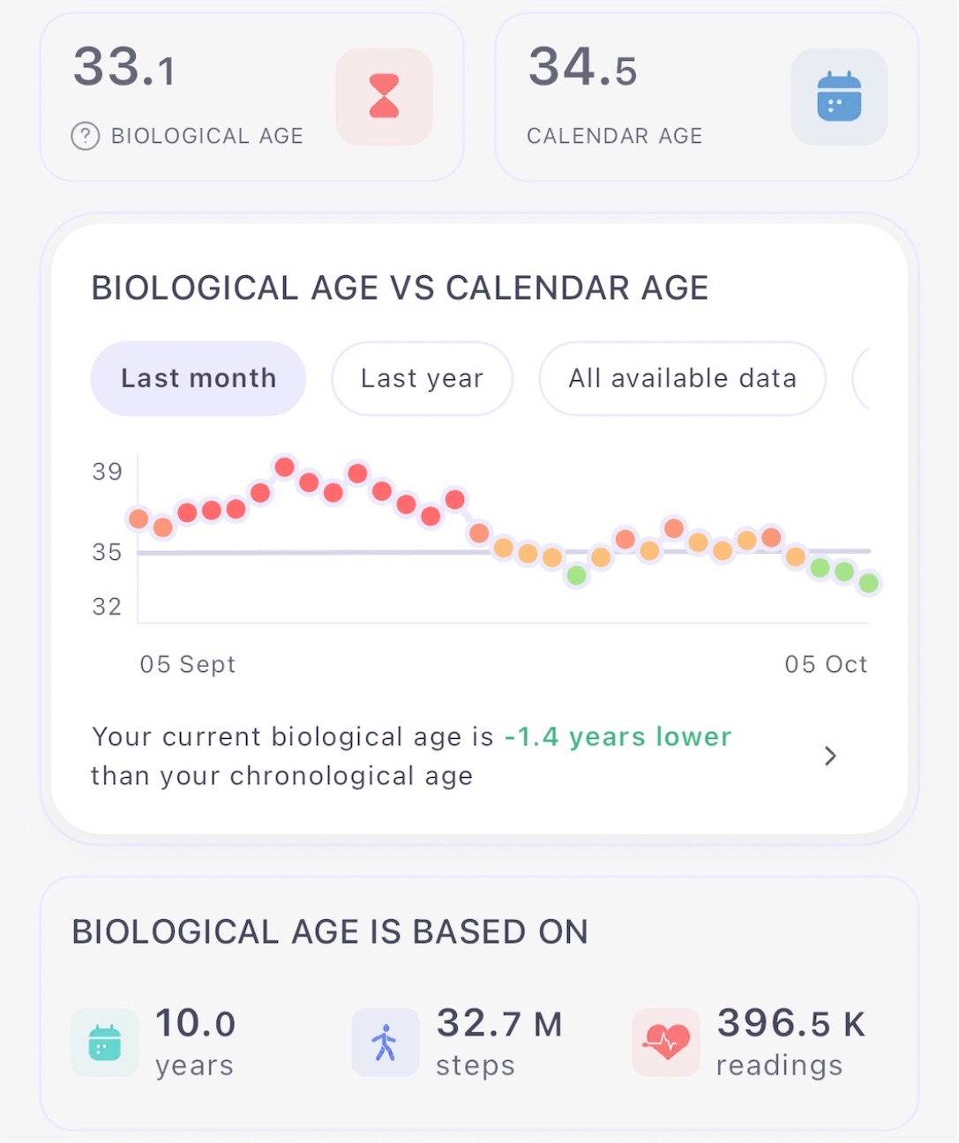The image size is (959, 1143).
Task: Tap the green calendar years icon
Action: coord(105,1042)
